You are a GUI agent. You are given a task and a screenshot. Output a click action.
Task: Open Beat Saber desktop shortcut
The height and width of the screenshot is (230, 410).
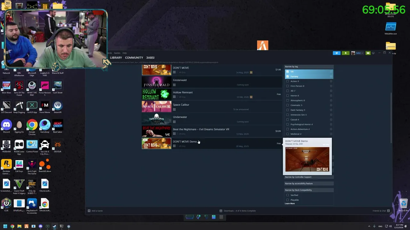pyautogui.click(x=58, y=126)
